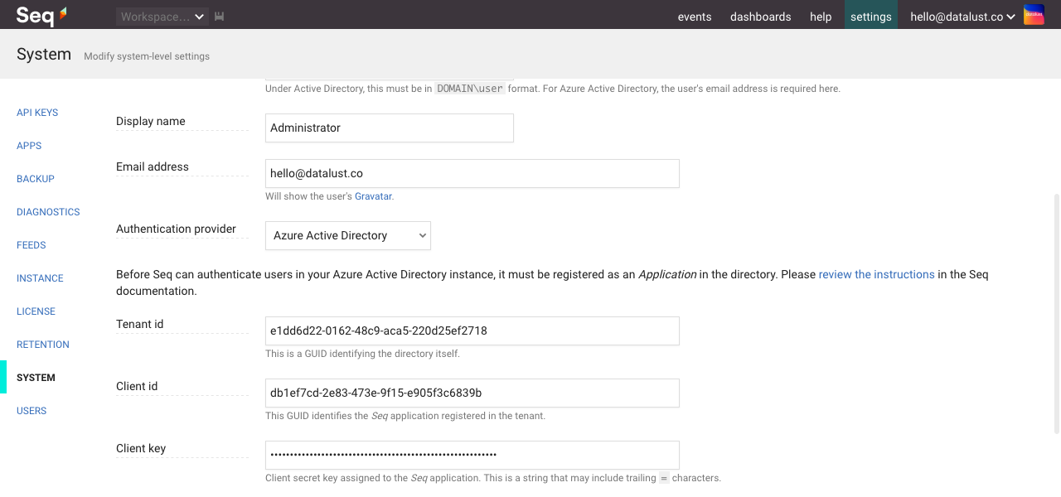The image size is (1061, 497).
Task: Focus the Email address input field
Action: coord(472,173)
